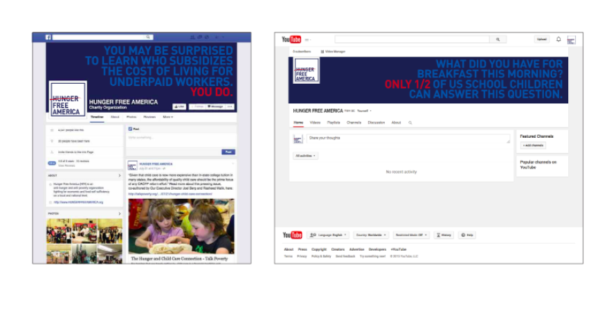The width and height of the screenshot is (600, 313).
Task: Click the Facebook Follow button
Action: [197, 107]
